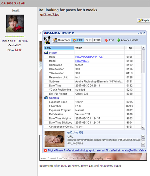Click the tag value 829D

coord(129,106)
